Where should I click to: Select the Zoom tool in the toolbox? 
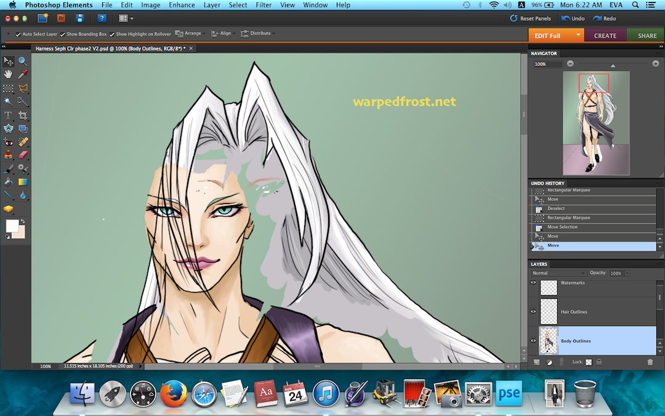coord(23,61)
